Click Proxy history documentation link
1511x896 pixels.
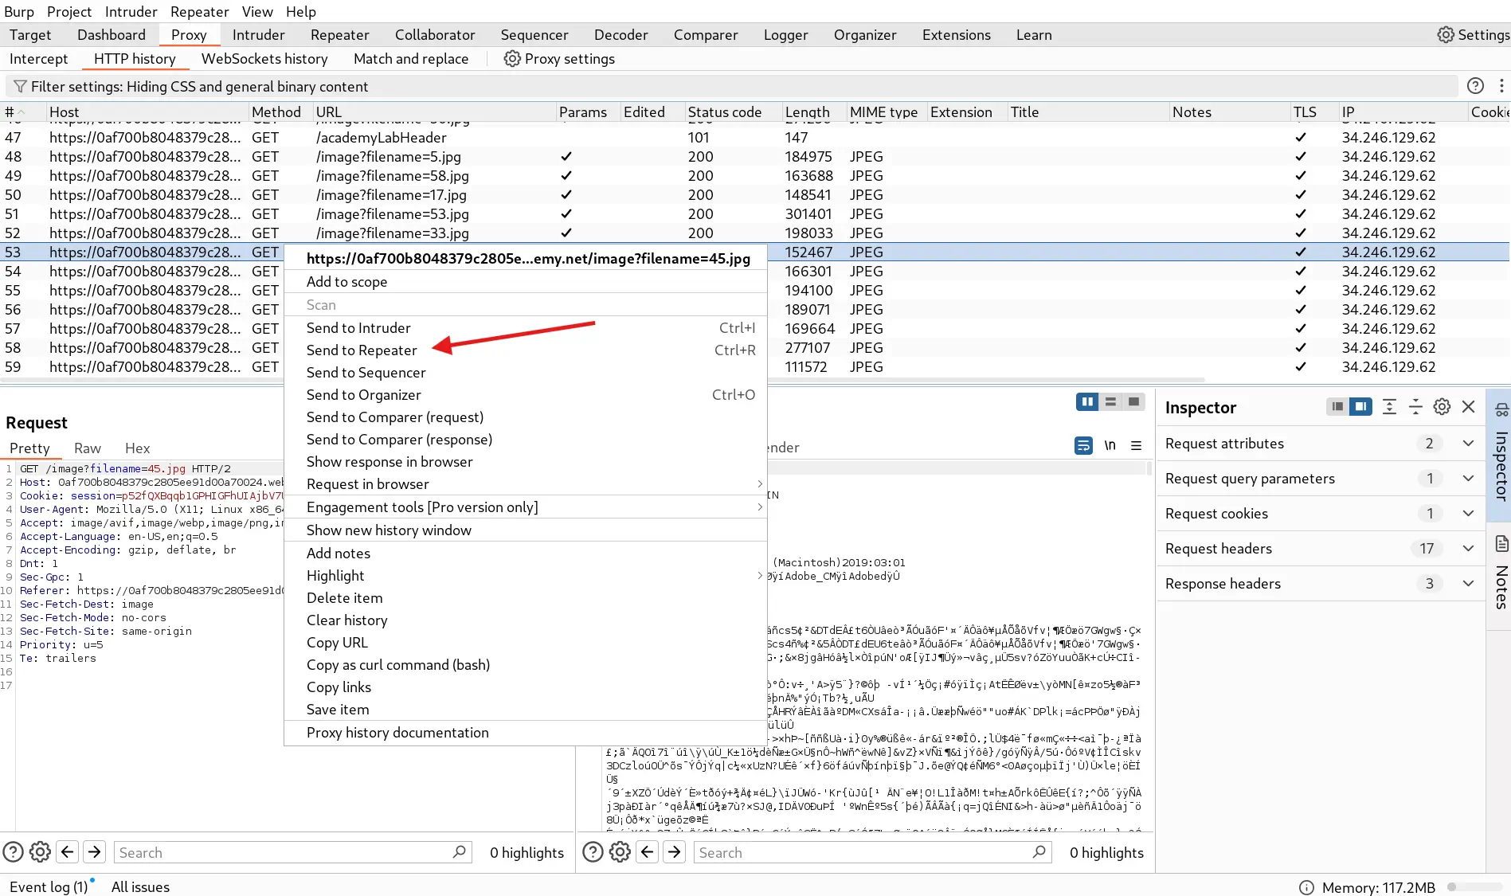(526, 732)
